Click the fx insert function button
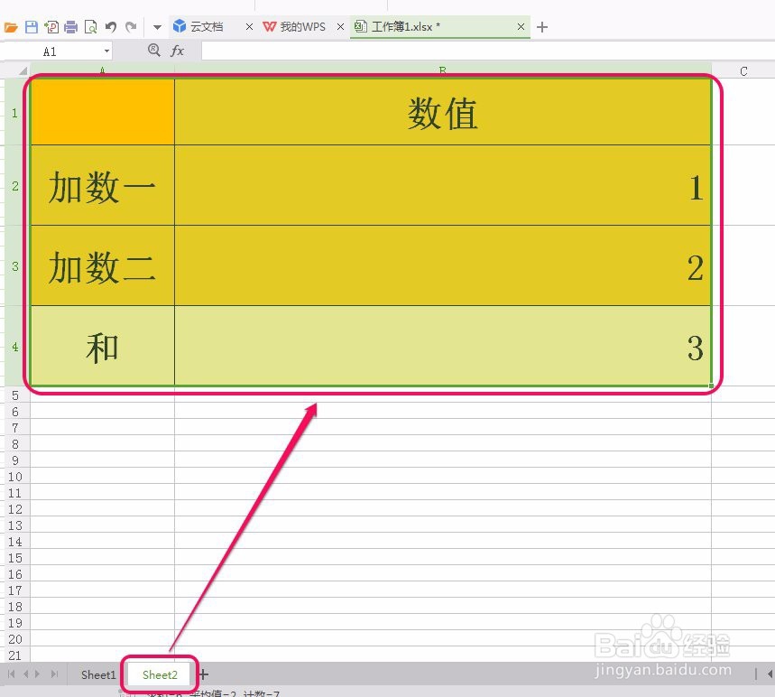 point(178,51)
